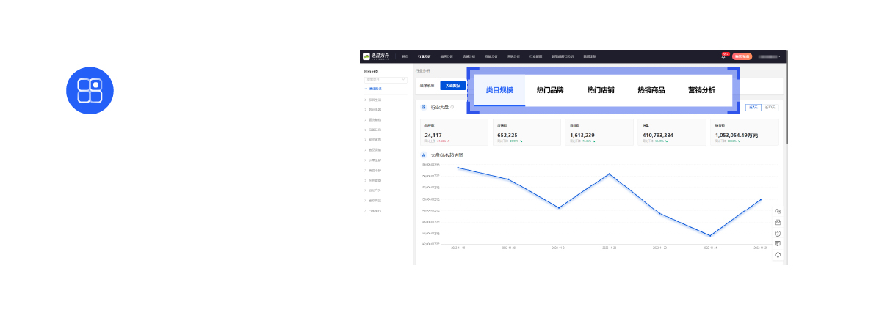The width and height of the screenshot is (882, 315).
Task: Open the toolbox floating icon
Action: [x=778, y=222]
